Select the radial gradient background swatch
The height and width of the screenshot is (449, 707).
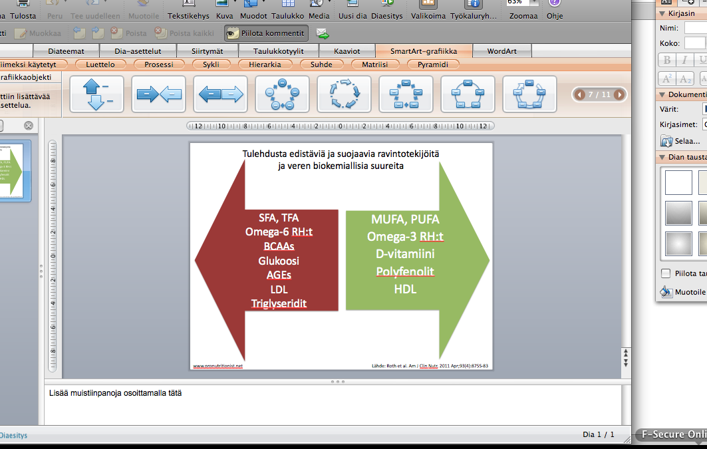(x=678, y=243)
